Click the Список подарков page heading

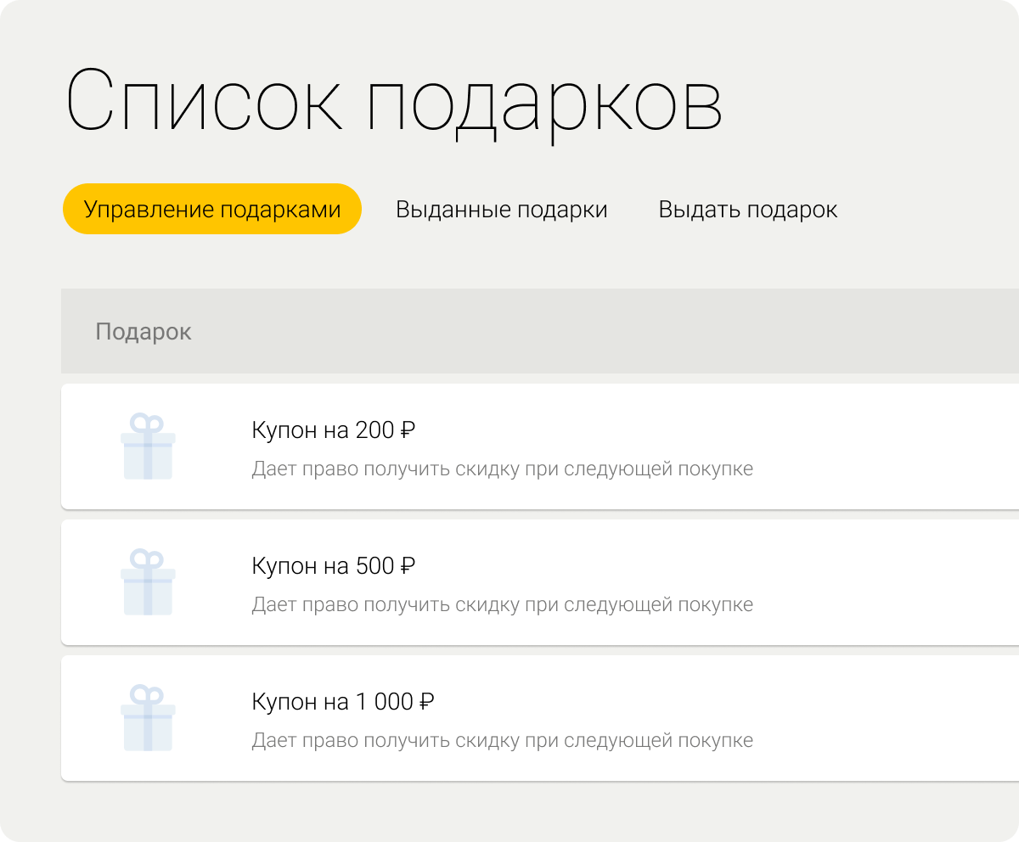[x=394, y=105]
